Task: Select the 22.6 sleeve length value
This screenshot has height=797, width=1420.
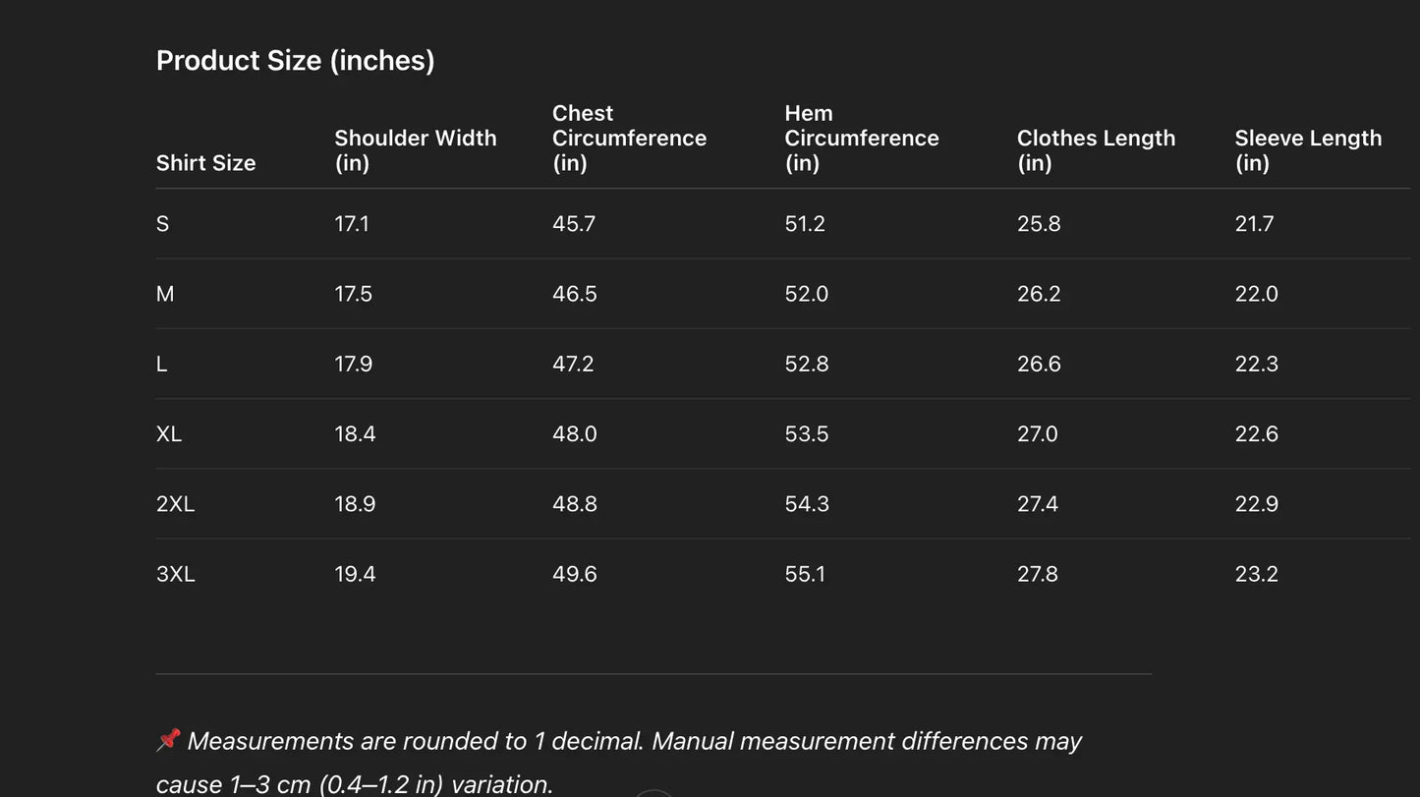Action: [1256, 433]
